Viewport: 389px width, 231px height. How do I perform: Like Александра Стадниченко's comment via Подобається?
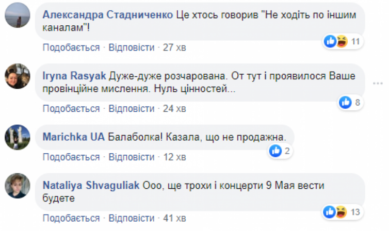pos(71,48)
